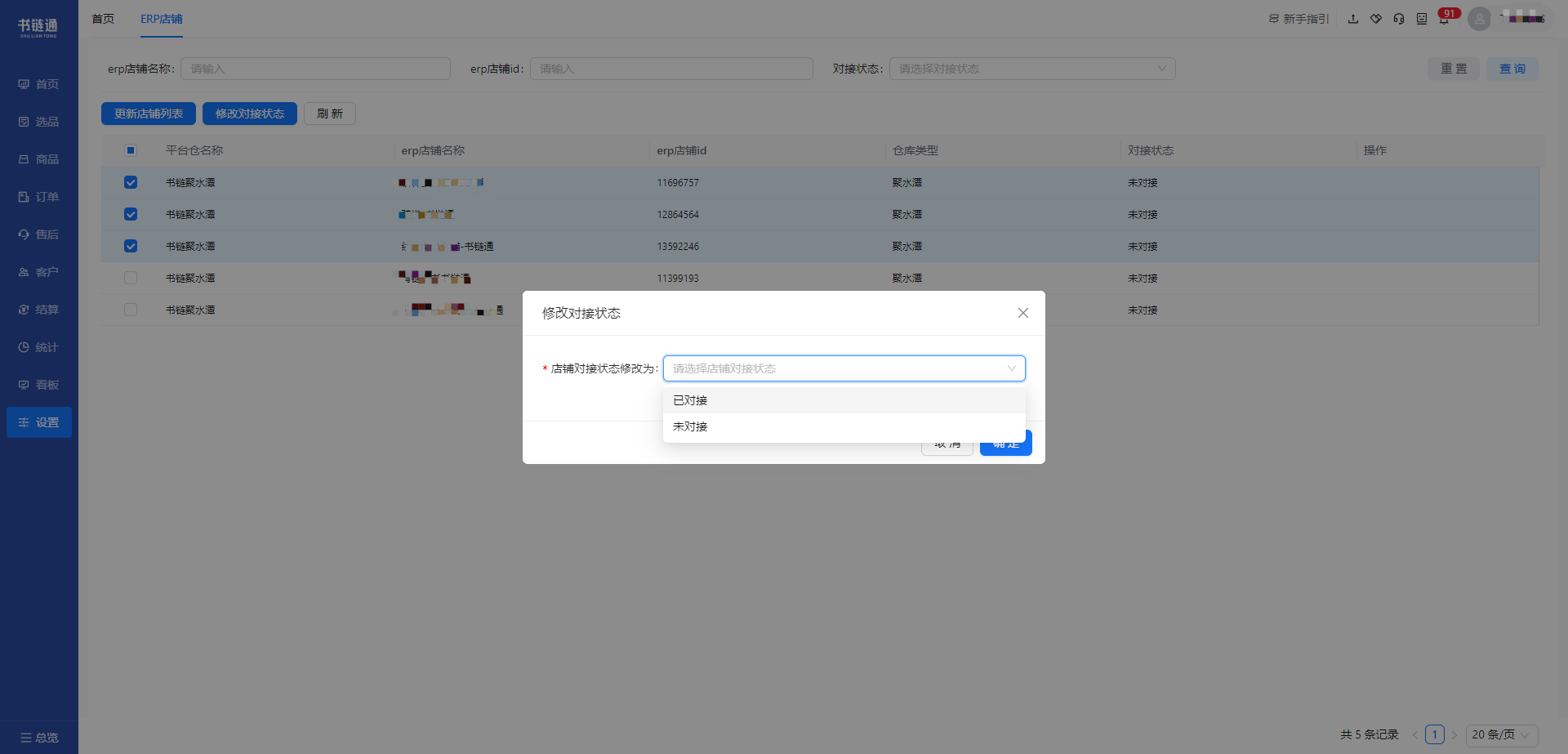The height and width of the screenshot is (754, 1568).
Task: Switch to the 首页 tab
Action: click(x=103, y=19)
